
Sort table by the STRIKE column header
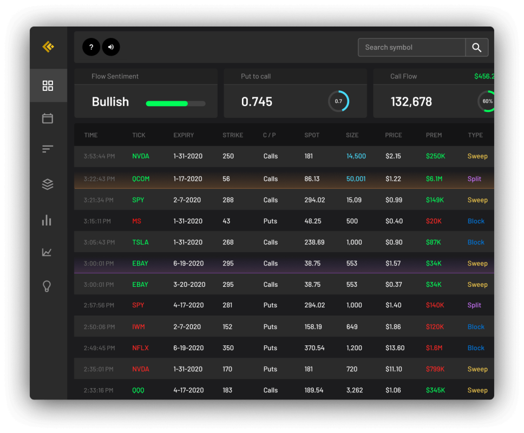(233, 135)
